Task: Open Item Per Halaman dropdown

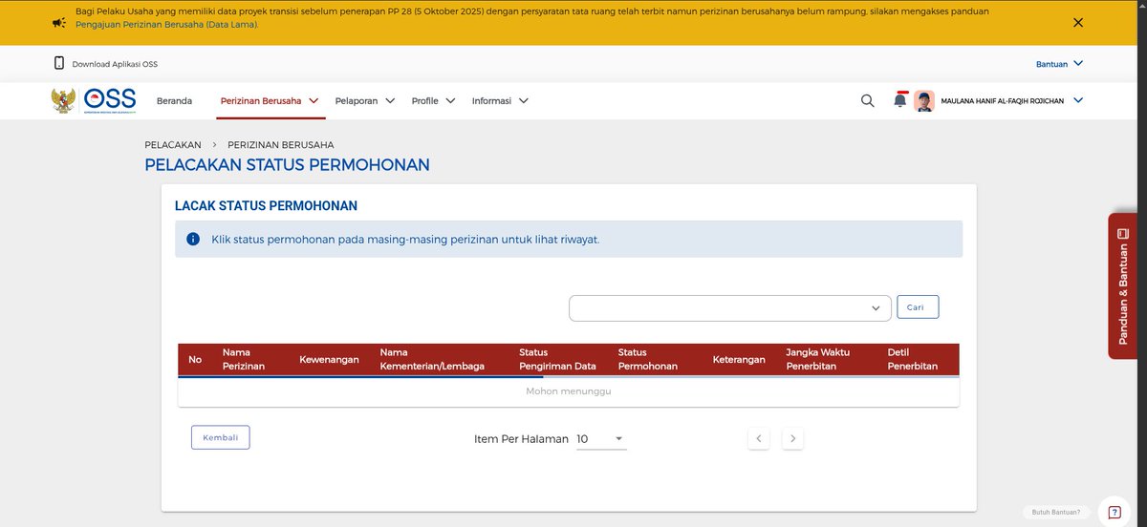Action: (601, 439)
